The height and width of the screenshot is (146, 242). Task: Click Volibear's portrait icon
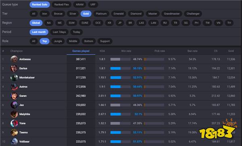(14, 142)
